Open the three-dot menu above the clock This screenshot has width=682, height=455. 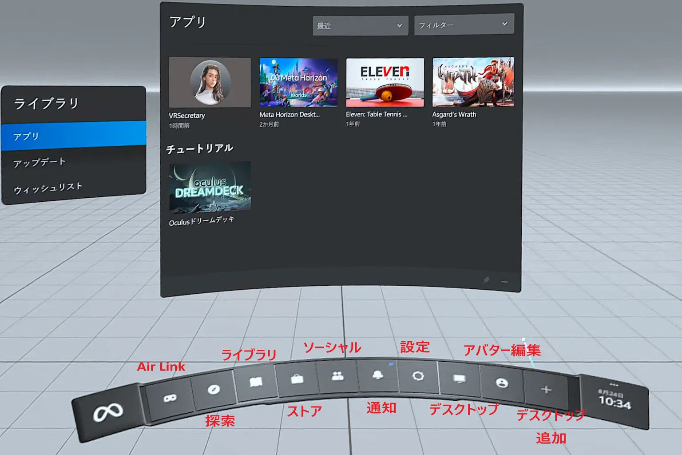tap(614, 384)
